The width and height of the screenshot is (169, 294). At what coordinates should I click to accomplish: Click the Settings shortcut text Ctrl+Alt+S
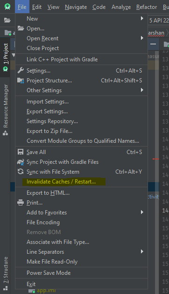(129, 71)
